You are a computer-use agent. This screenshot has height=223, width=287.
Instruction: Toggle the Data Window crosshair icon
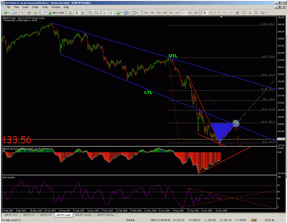[x=29, y=13]
